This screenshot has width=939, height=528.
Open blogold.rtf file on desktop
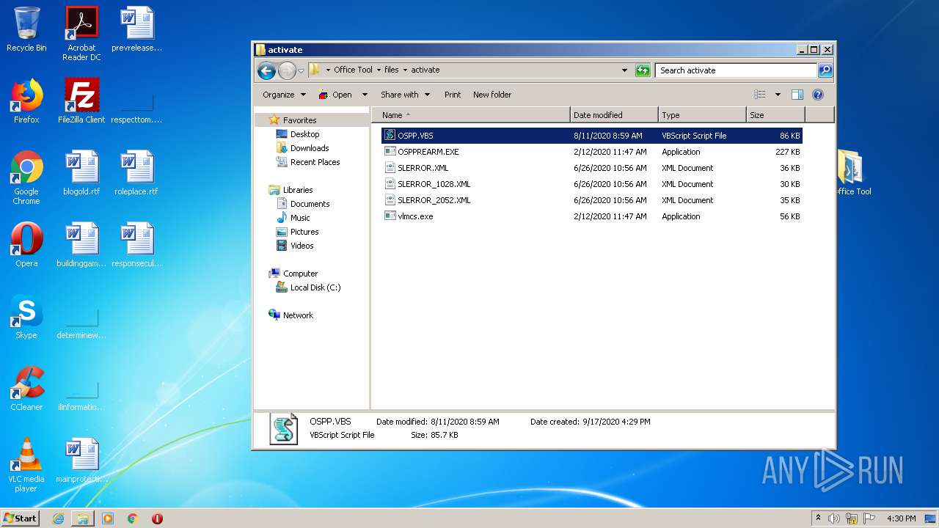click(81, 173)
